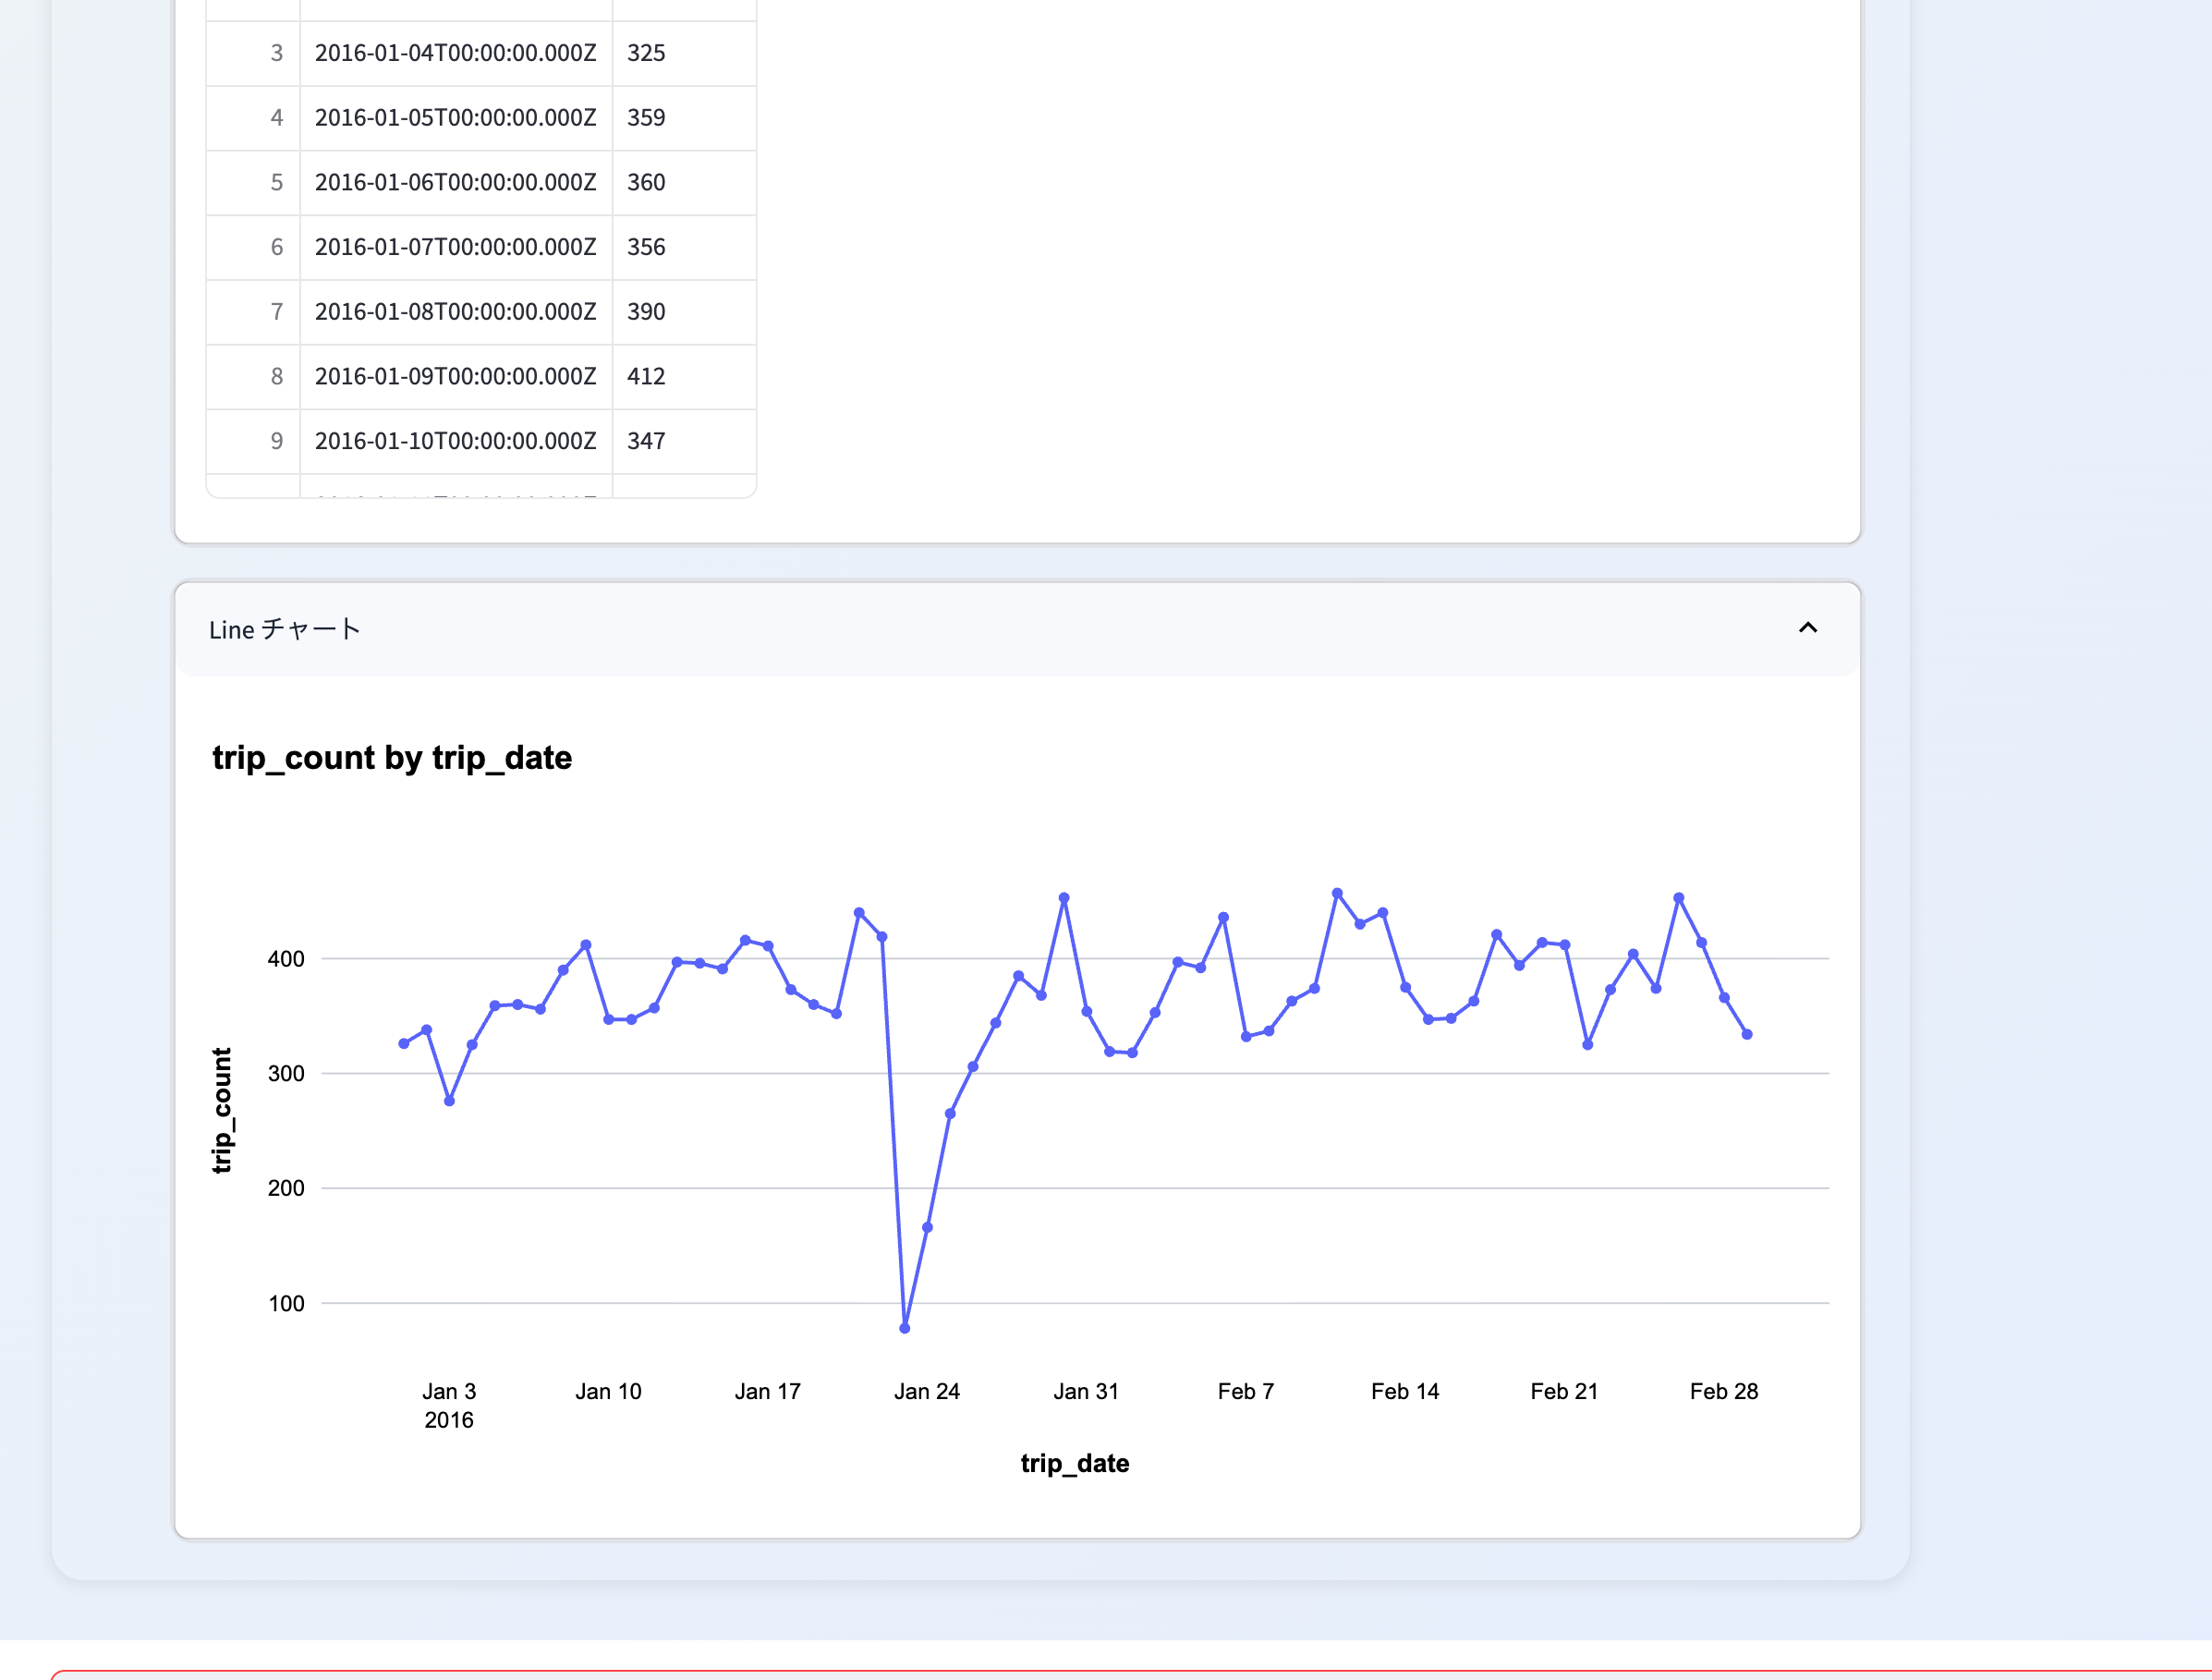Click the trip count value 356

click(646, 247)
